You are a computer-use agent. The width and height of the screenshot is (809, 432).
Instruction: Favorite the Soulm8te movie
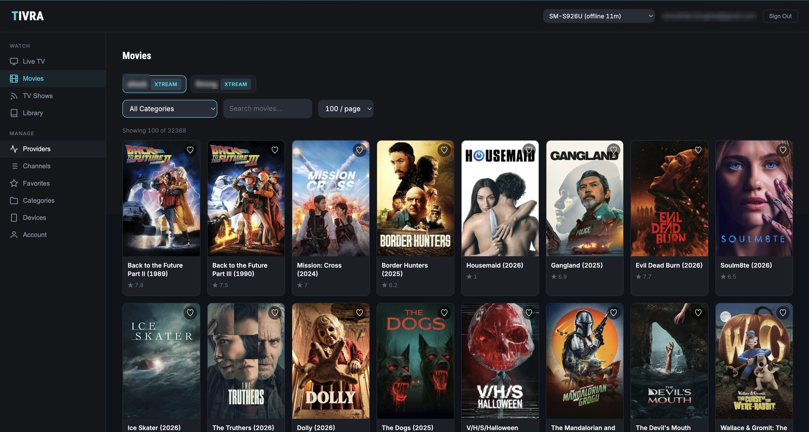[x=783, y=150]
